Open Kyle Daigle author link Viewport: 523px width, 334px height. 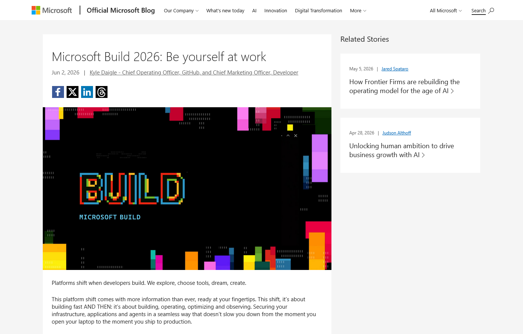(194, 73)
